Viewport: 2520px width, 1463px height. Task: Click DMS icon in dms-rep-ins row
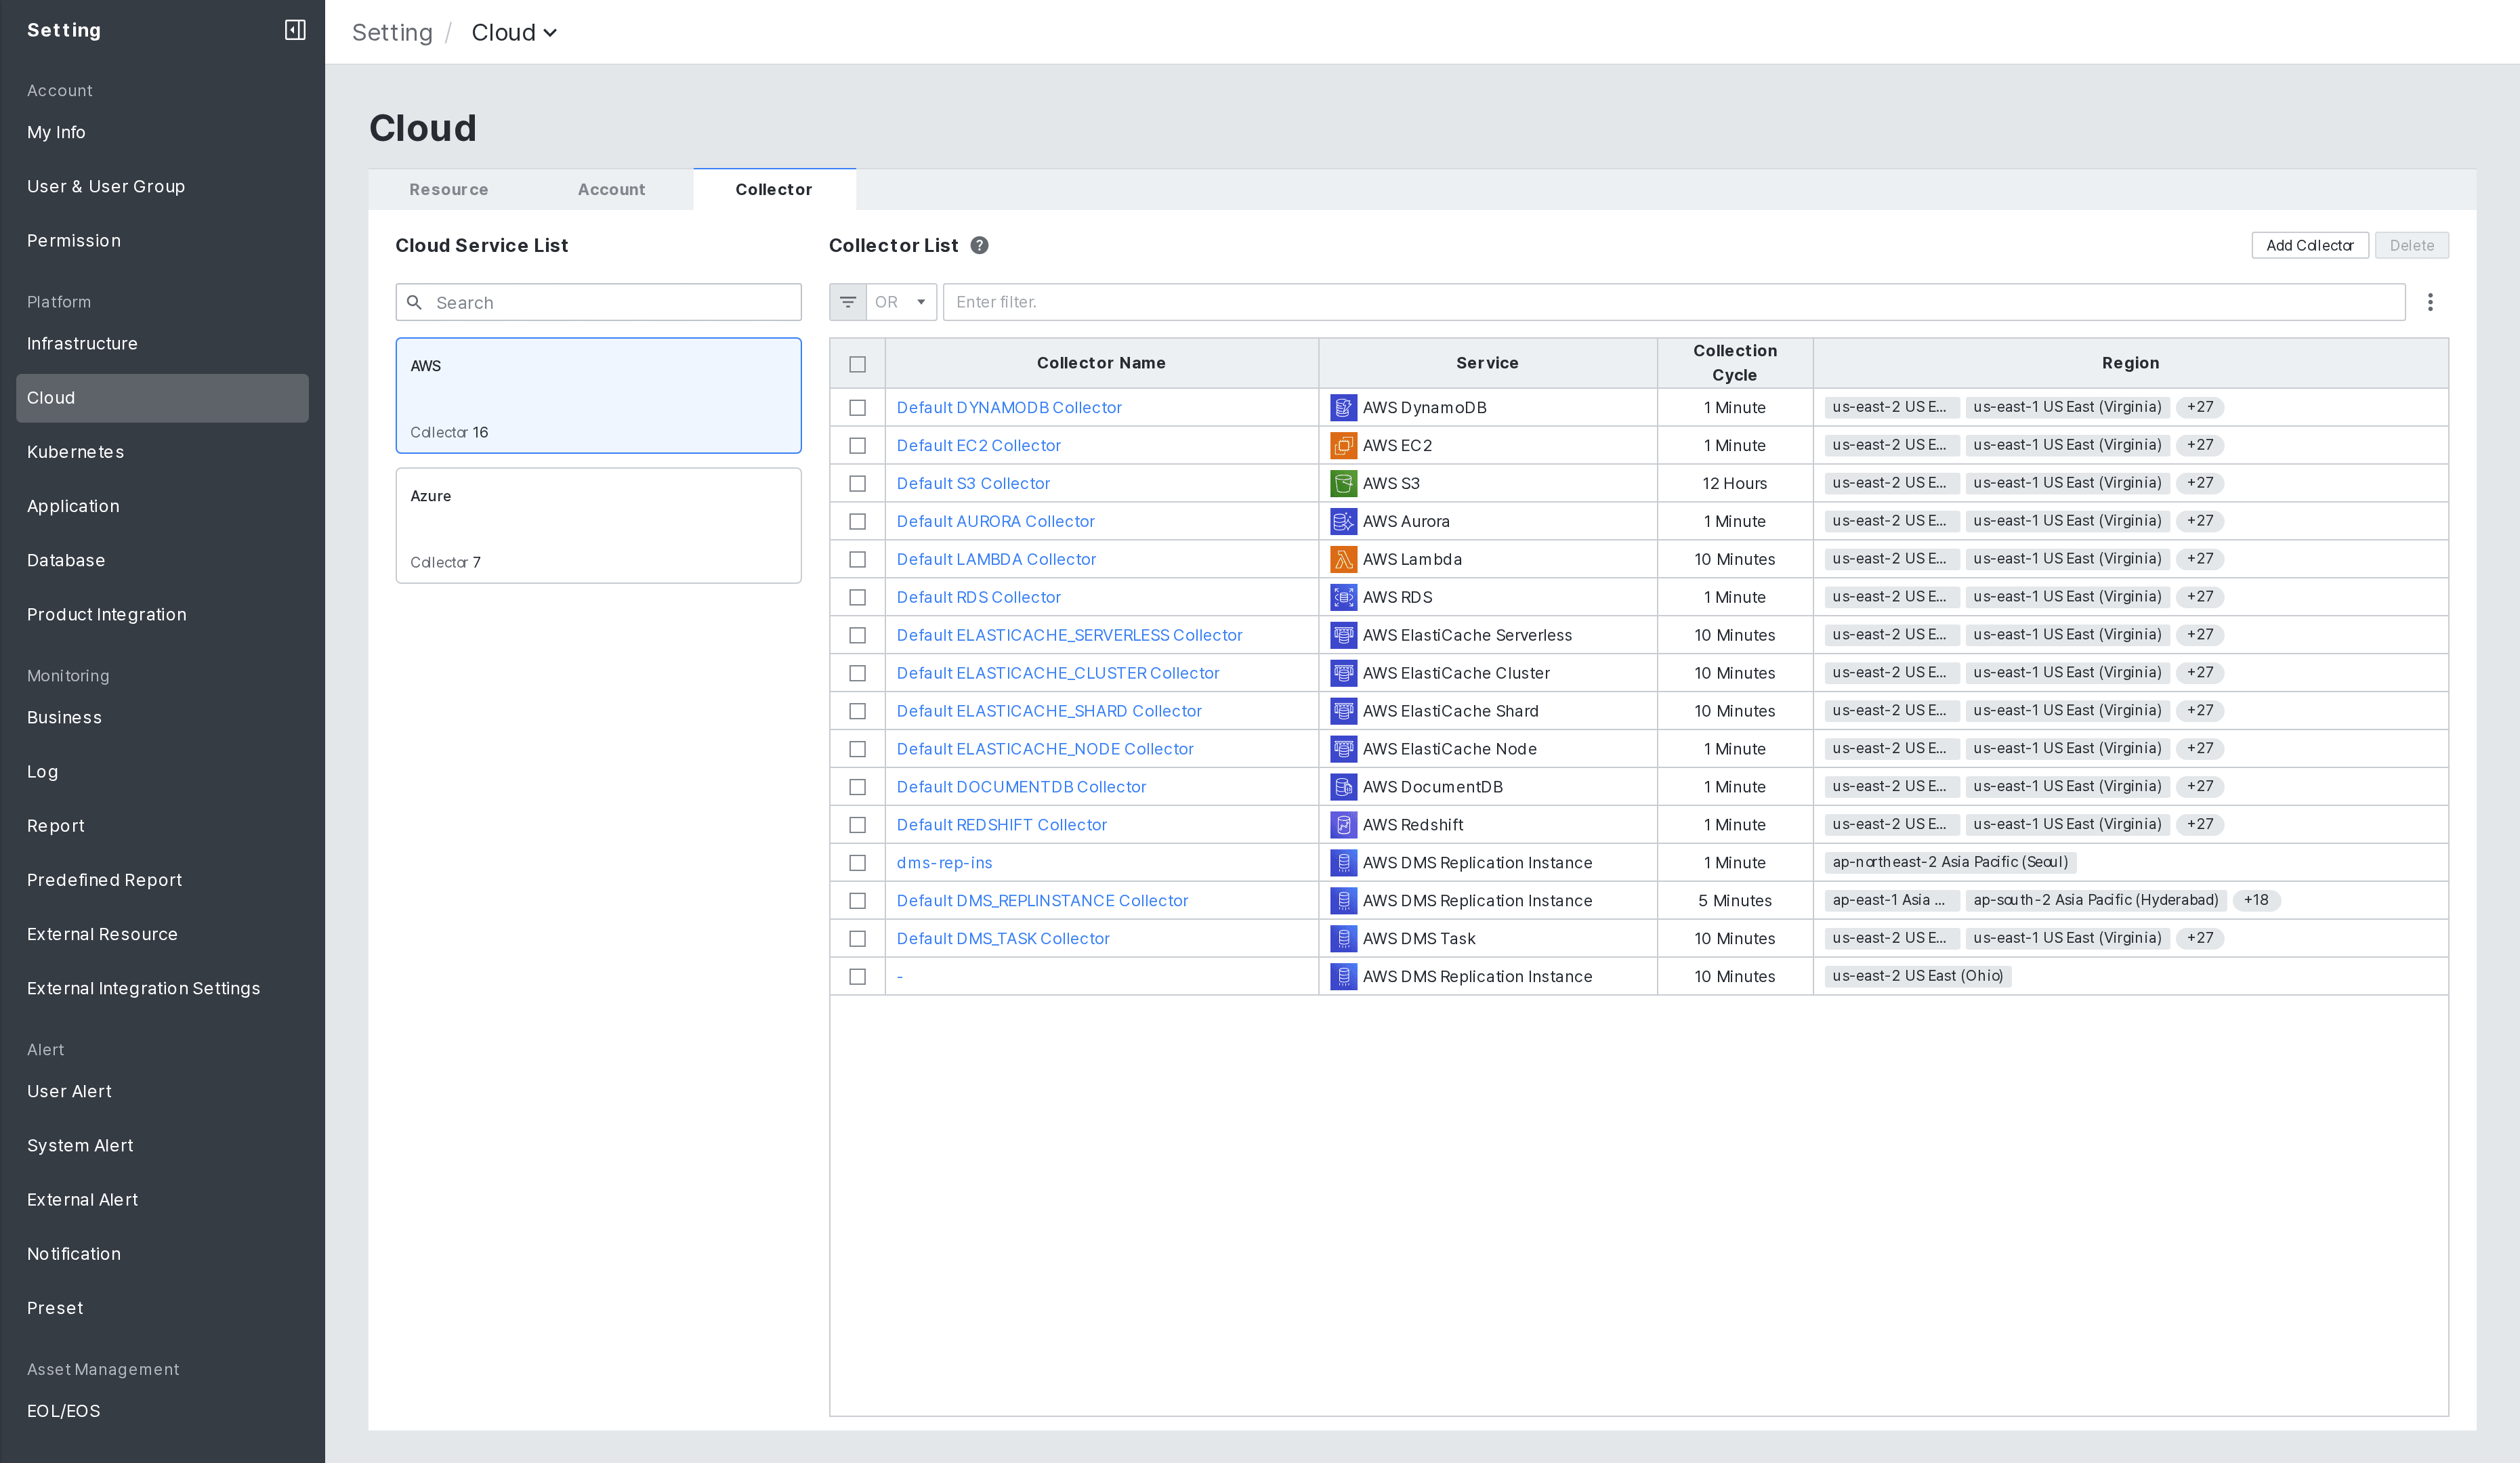pos(1343,863)
